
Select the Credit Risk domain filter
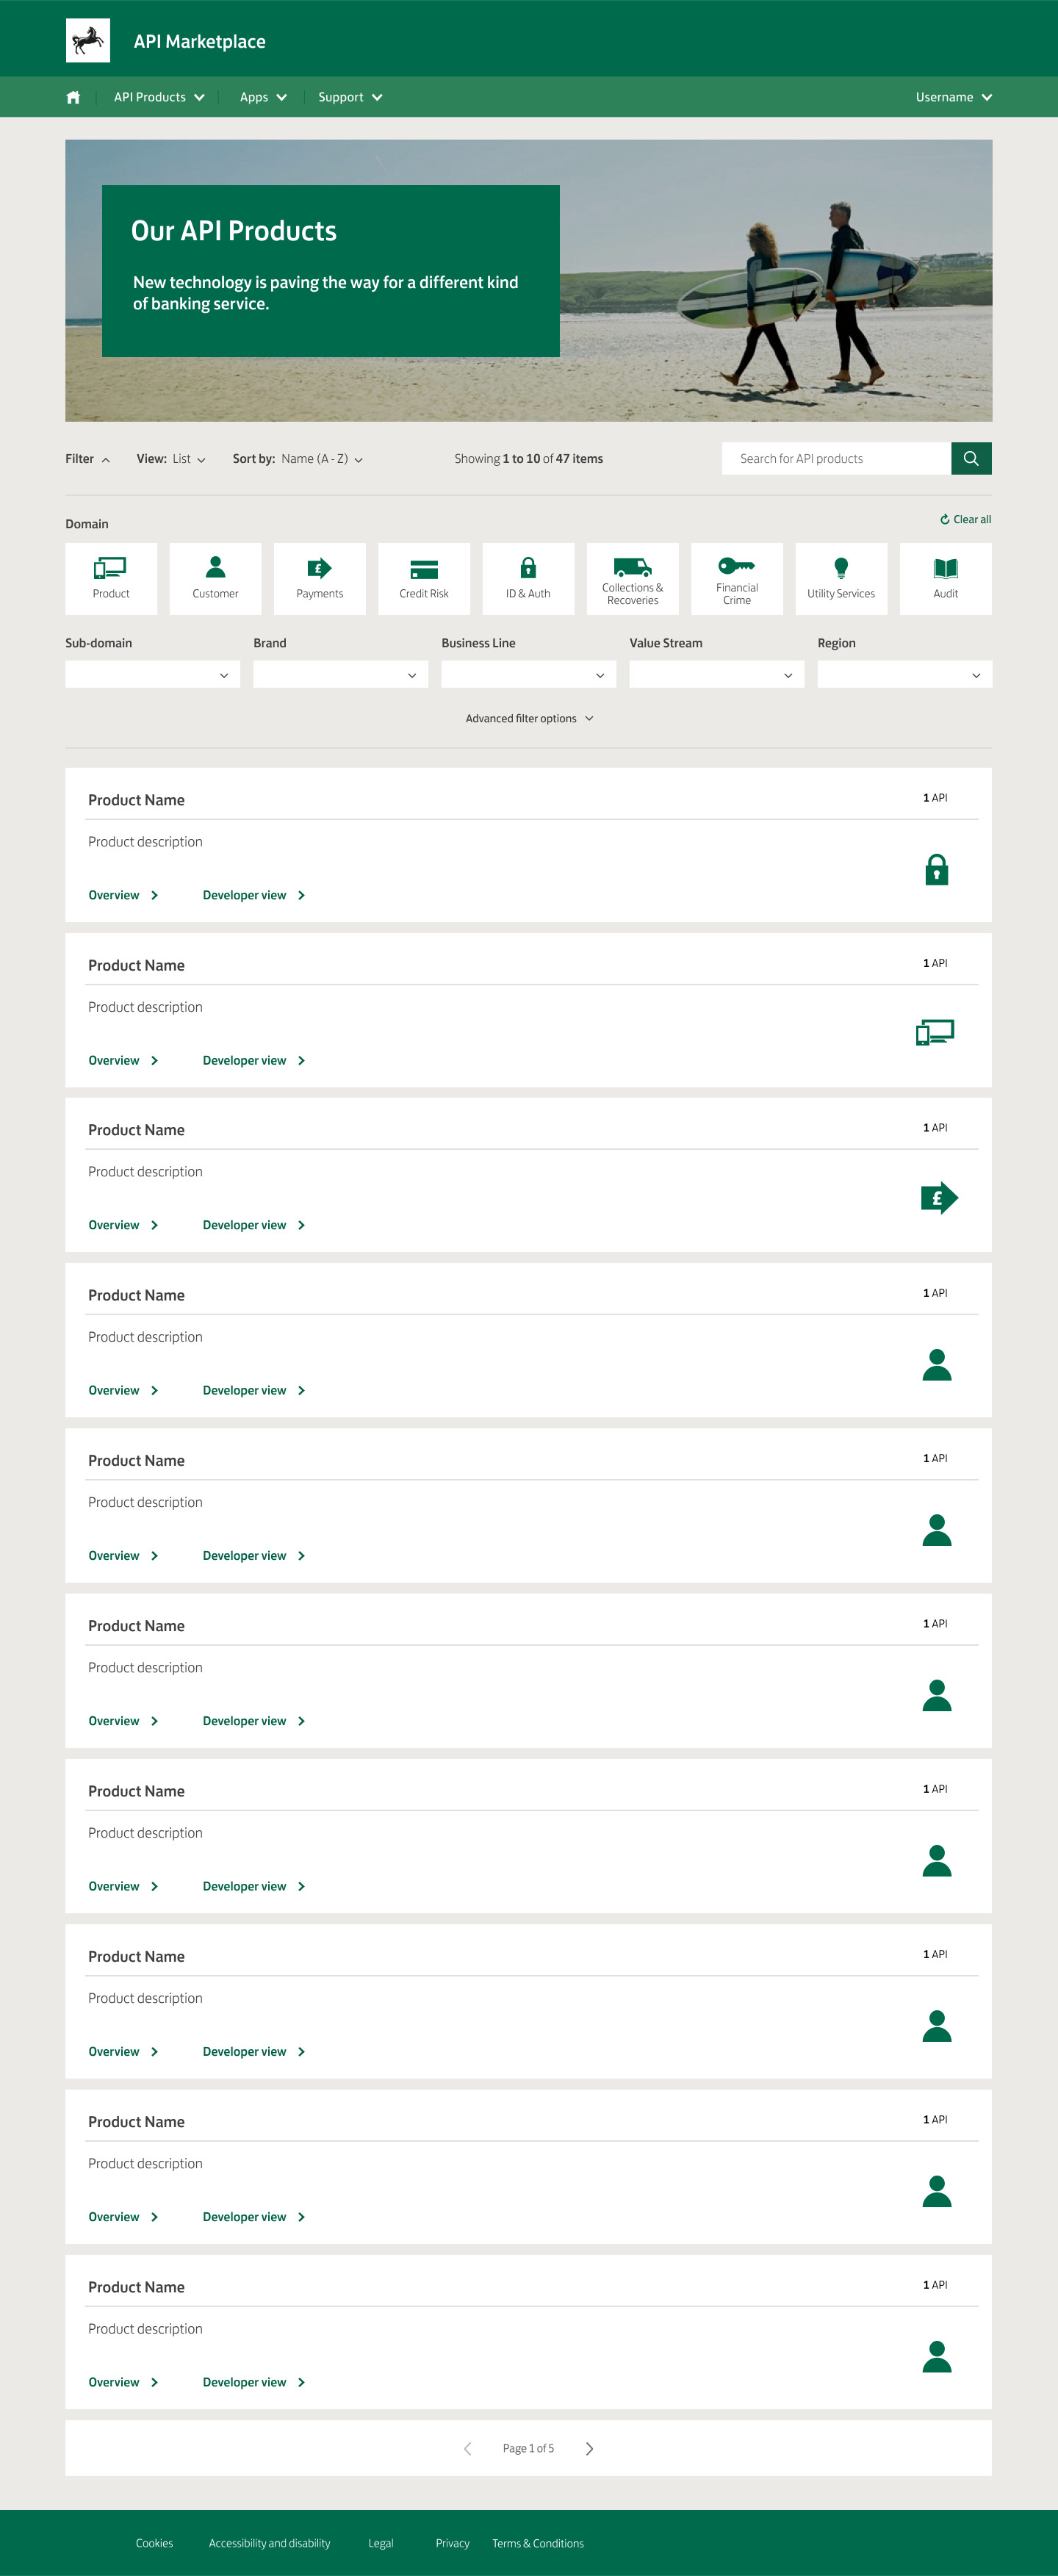click(424, 578)
